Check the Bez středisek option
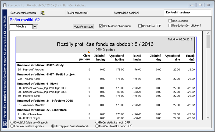215x132 pixels. tap(178, 21)
